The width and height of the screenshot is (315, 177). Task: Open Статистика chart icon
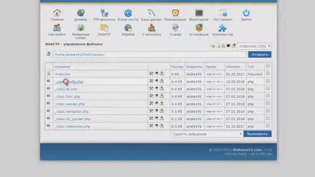coord(152,28)
